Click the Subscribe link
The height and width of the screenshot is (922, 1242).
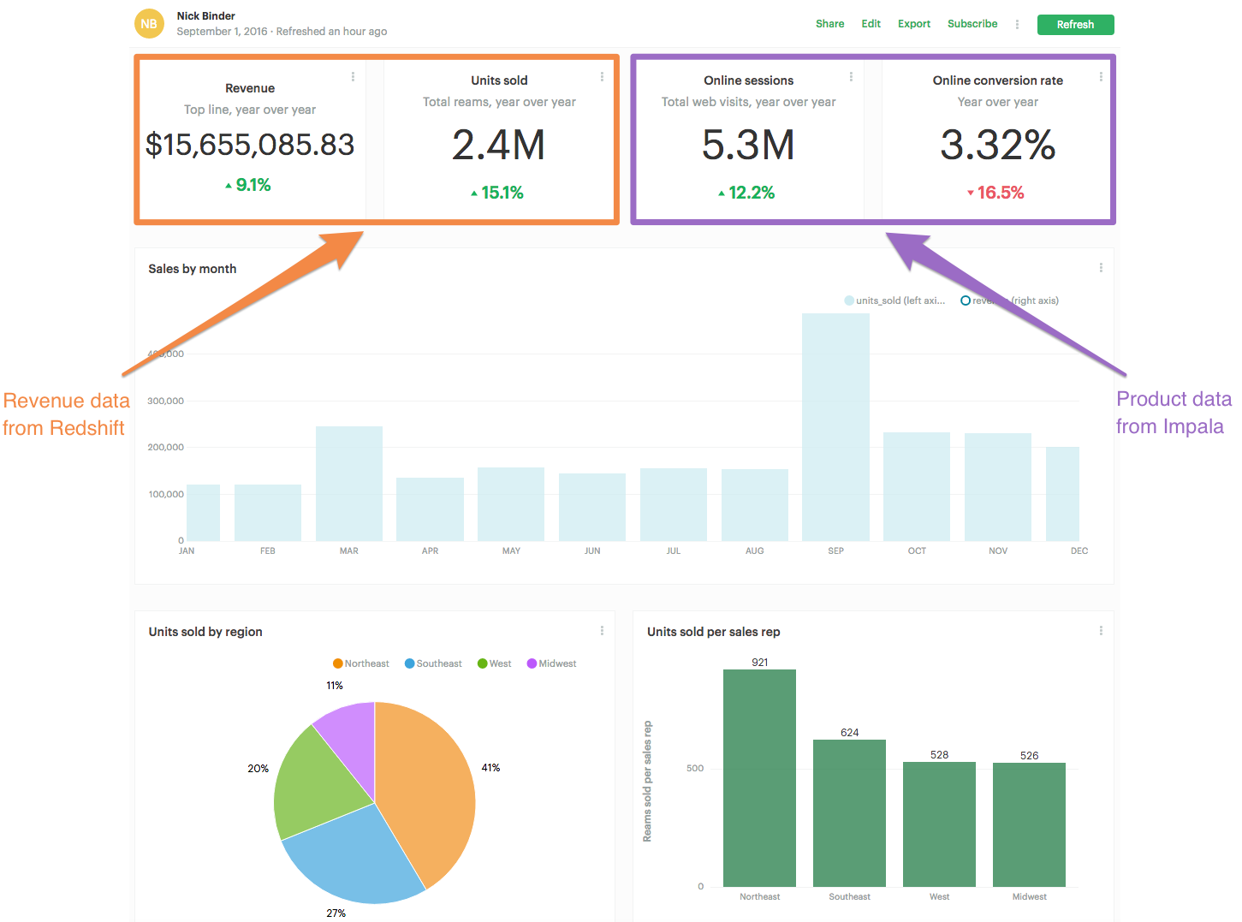click(972, 24)
